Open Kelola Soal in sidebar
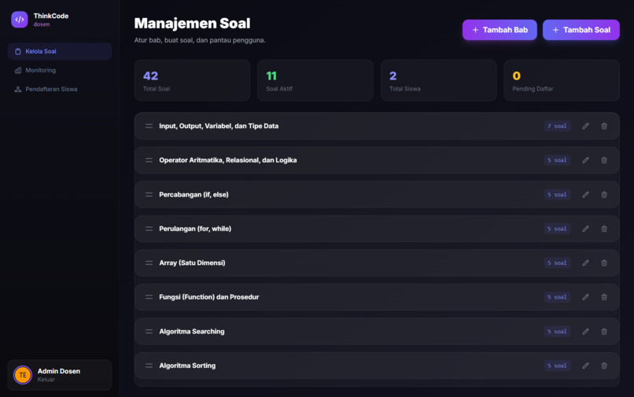Viewport: 634px width, 397px height. 60,51
